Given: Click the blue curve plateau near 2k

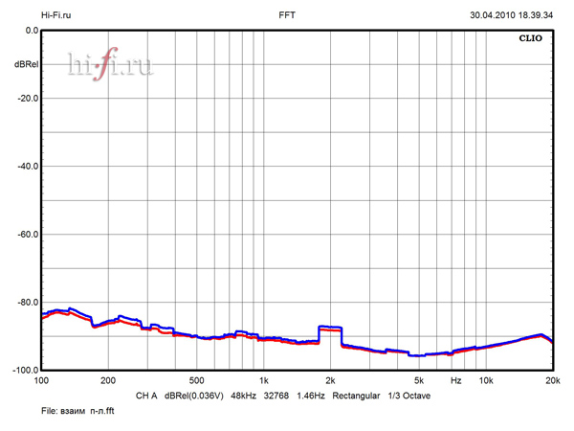Looking at the screenshot, I should pyautogui.click(x=331, y=328).
